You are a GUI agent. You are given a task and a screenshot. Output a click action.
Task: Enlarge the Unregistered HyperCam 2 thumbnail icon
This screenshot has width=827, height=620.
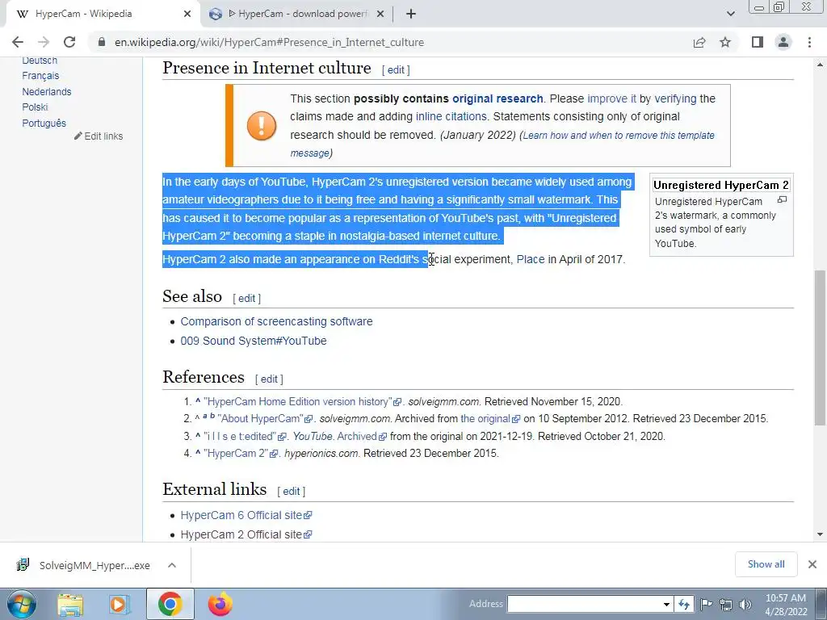pyautogui.click(x=782, y=200)
